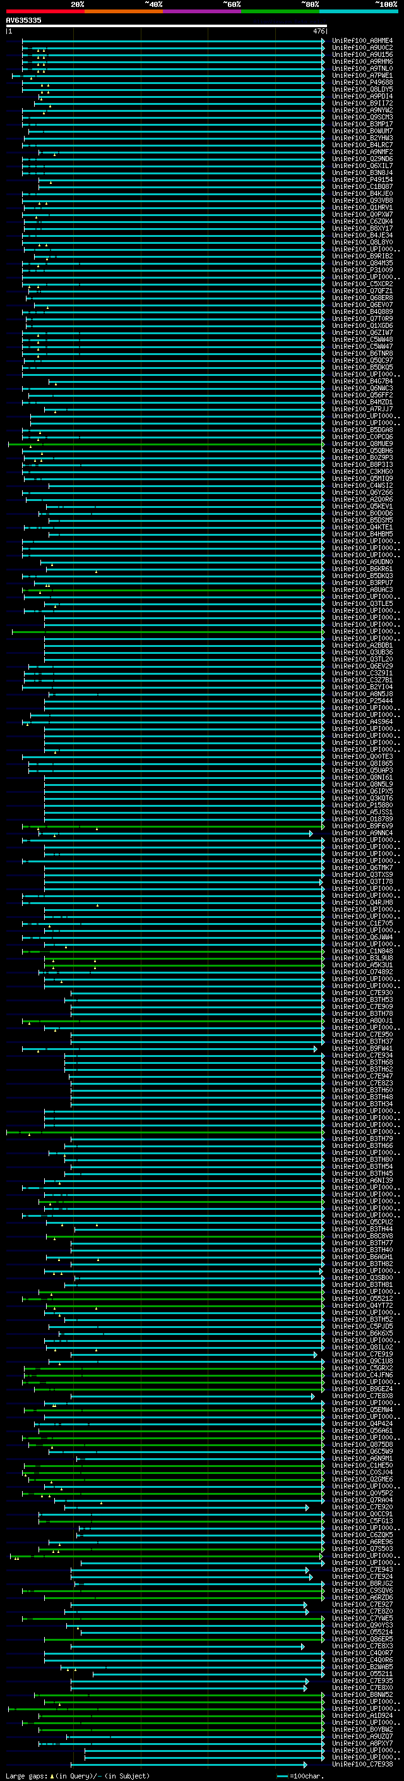This screenshot has width=404, height=1781.
Task: Select the UniRef100_Q93VB8 label
Action: coord(362,200)
